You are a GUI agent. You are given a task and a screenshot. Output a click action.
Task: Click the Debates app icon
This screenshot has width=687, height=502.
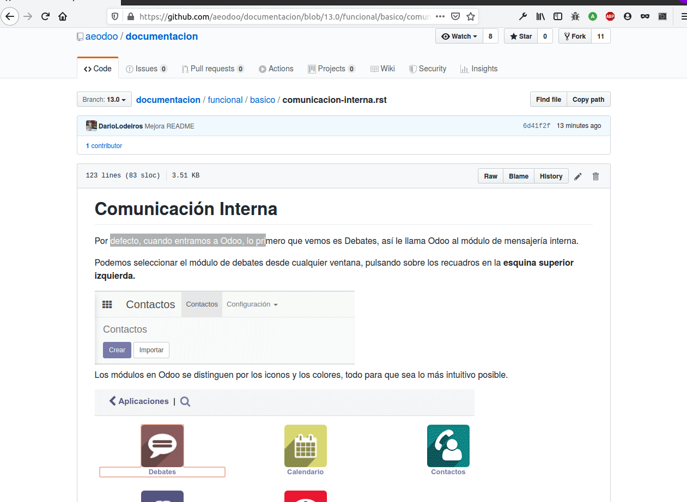tap(162, 446)
